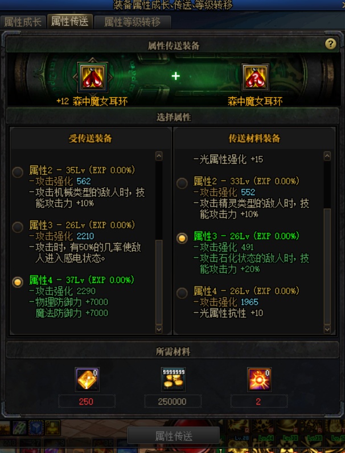Click scroll-up arrow of 传送材料装备 list
The width and height of the screenshot is (345, 453).
pos(327,156)
